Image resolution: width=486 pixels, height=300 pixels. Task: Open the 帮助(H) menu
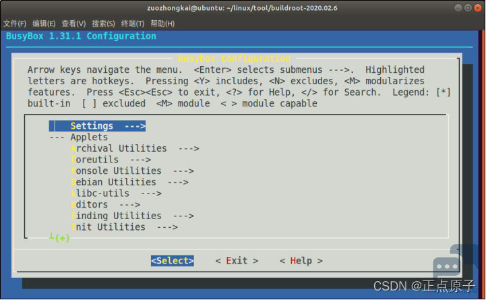click(x=162, y=24)
